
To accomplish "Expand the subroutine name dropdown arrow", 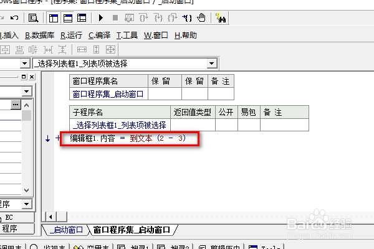I will [x=211, y=63].
